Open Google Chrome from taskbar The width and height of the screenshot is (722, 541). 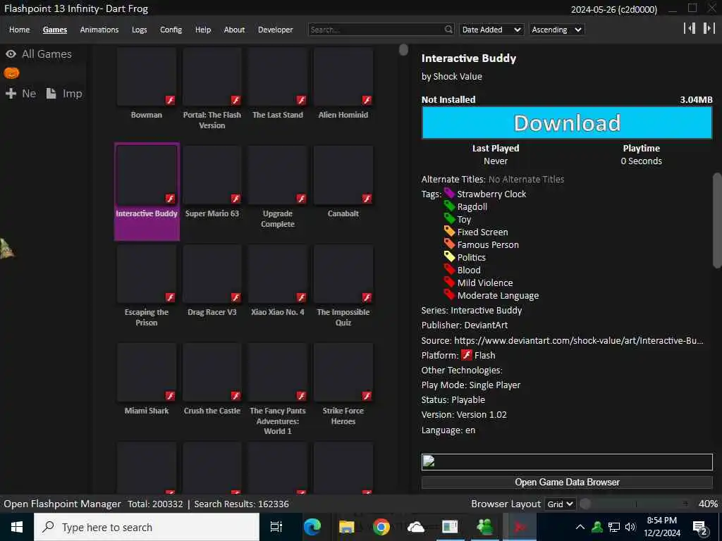pyautogui.click(x=381, y=527)
